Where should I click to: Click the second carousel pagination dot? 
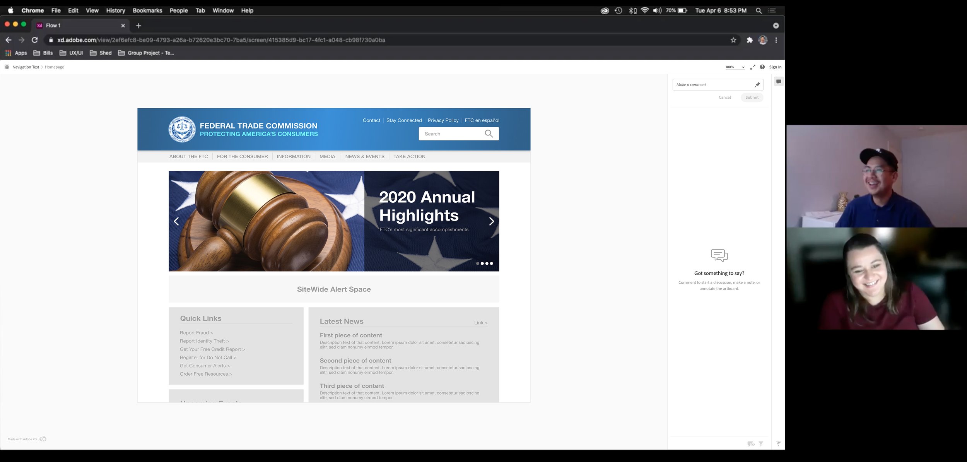[482, 264]
